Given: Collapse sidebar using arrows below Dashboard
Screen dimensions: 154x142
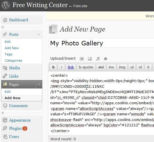Looking at the screenshot, I should (3, 27).
